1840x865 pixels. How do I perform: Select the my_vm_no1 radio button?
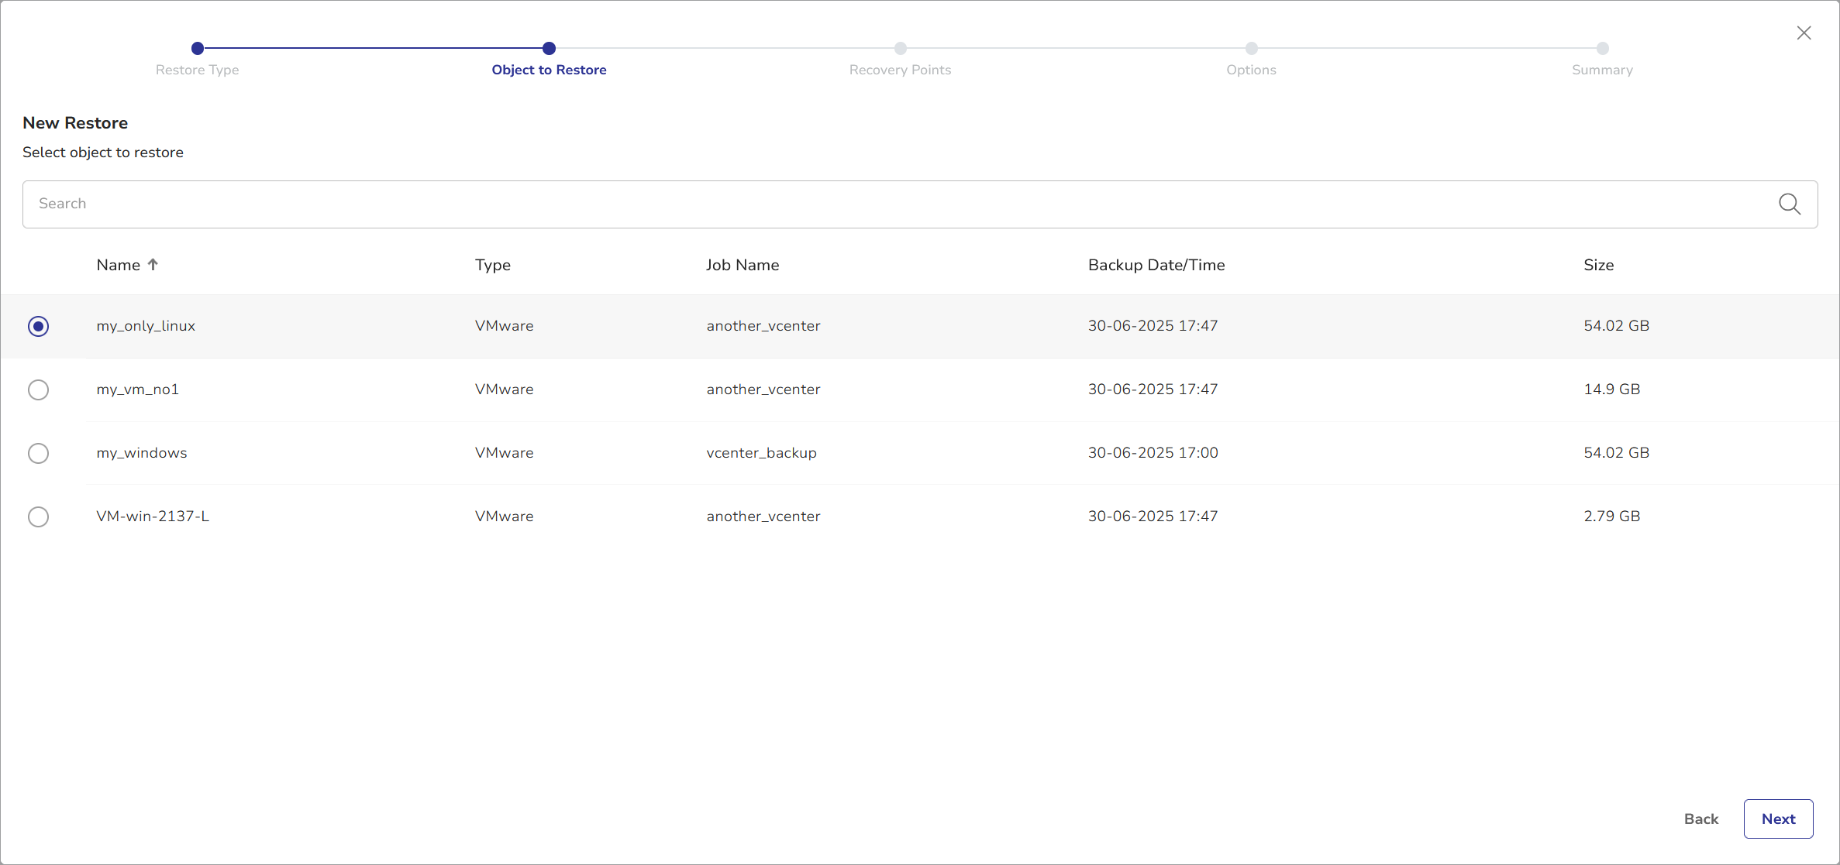pos(38,390)
